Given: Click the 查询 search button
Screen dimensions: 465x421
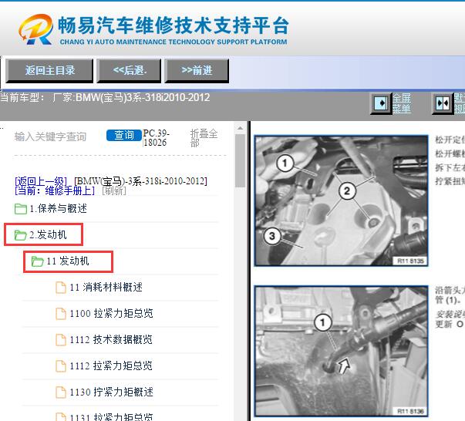Looking at the screenshot, I should pos(123,135).
